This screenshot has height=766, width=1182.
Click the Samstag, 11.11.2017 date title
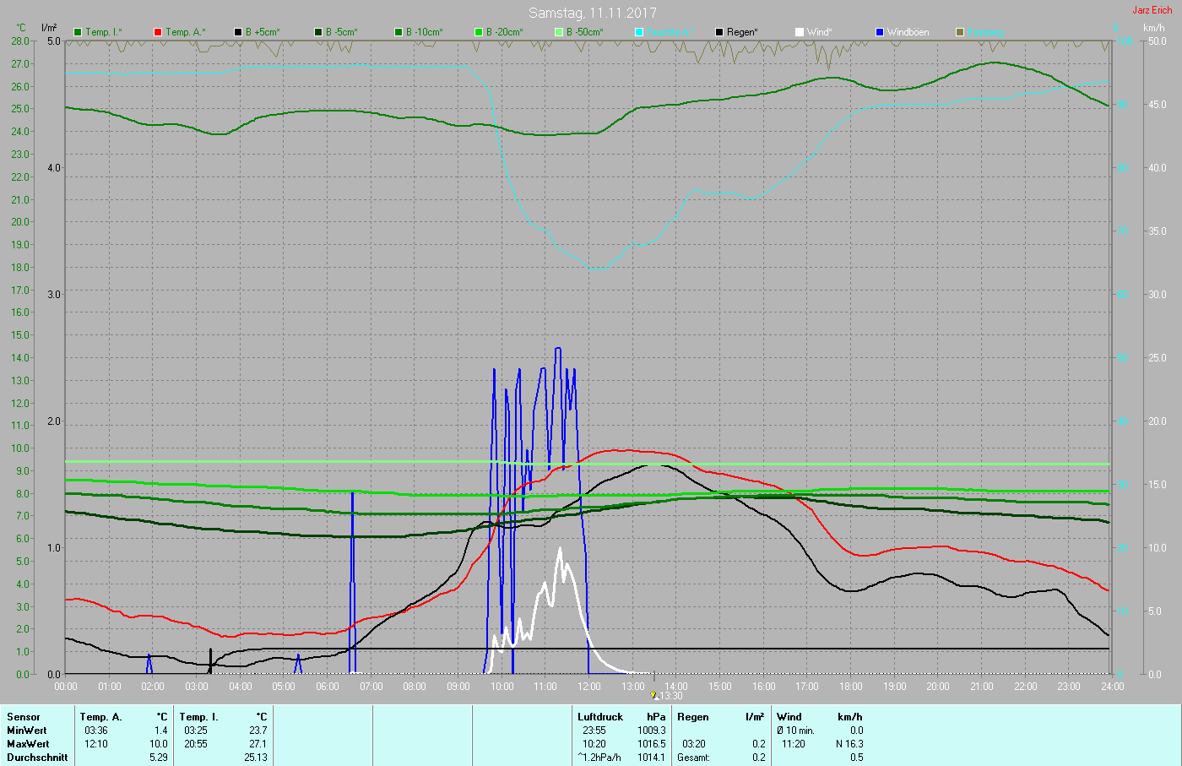tap(592, 13)
